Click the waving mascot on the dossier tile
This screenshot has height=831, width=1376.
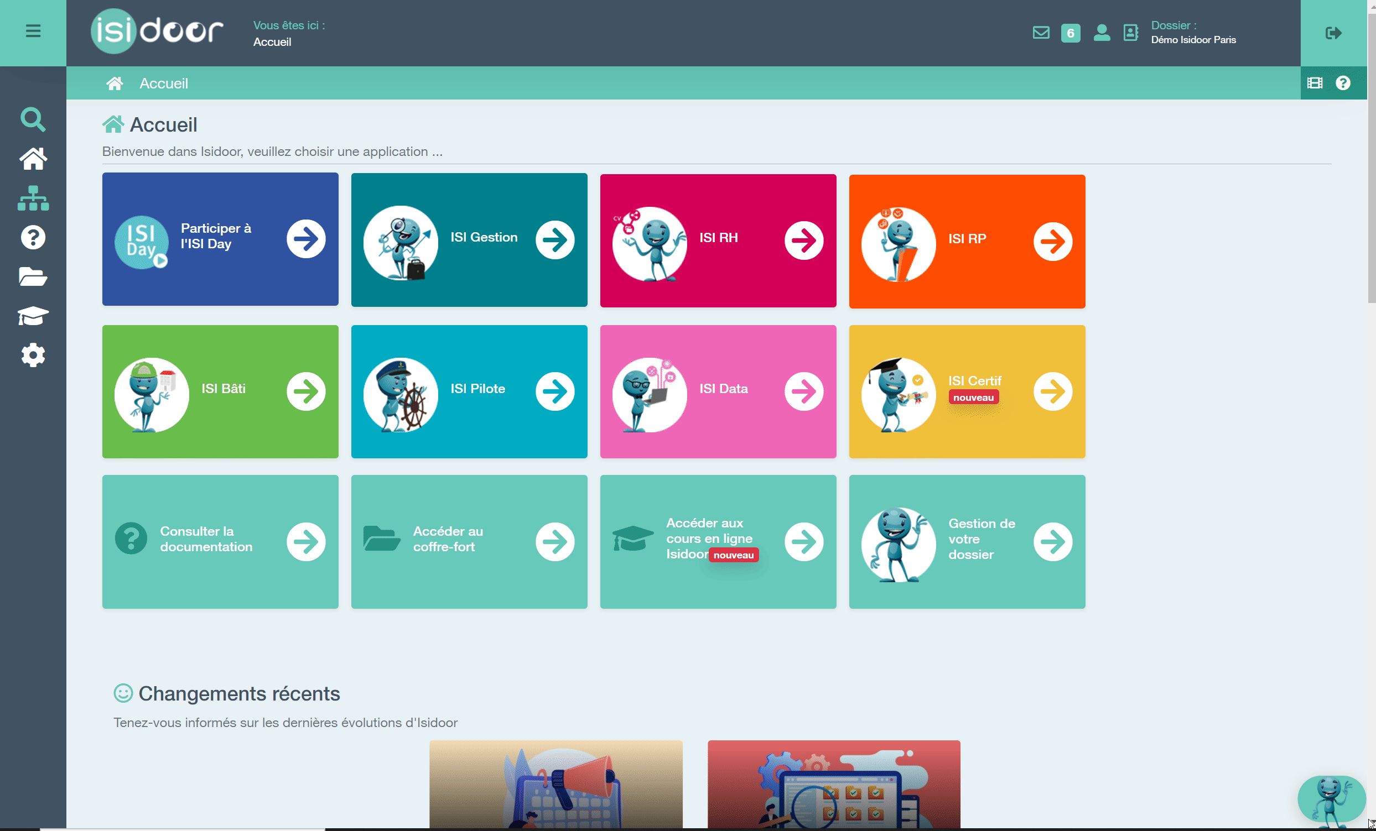click(x=899, y=545)
